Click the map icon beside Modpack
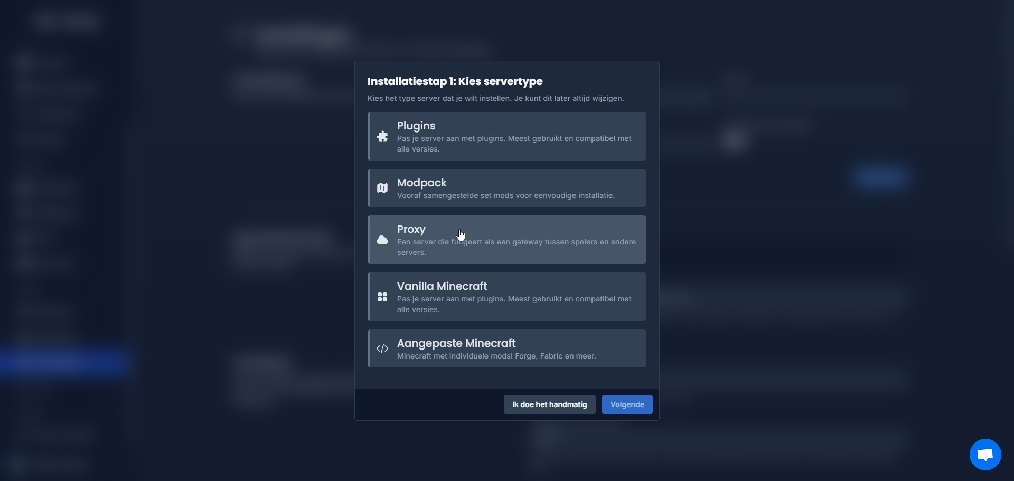This screenshot has height=481, width=1014. (x=382, y=188)
